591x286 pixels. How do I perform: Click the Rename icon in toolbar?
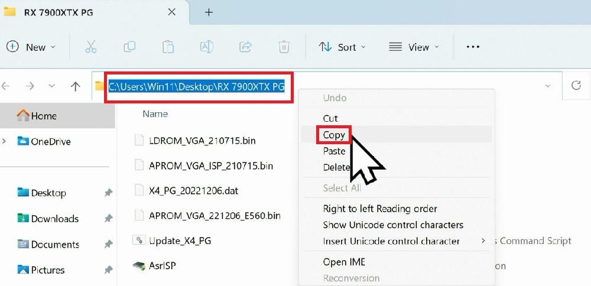[x=206, y=47]
